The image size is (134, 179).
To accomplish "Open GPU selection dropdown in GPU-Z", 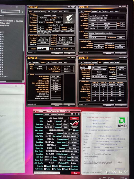I will (x=47, y=173).
